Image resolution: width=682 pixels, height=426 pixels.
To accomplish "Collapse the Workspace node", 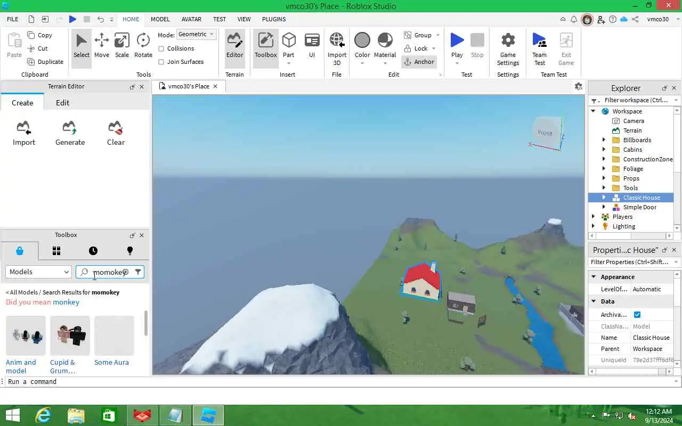I will tap(593, 111).
